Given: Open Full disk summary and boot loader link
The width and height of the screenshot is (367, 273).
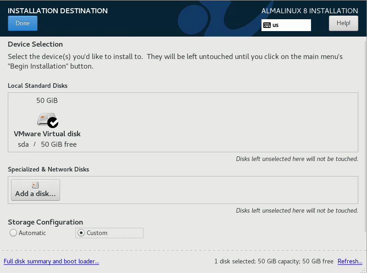Looking at the screenshot, I should pos(51,261).
